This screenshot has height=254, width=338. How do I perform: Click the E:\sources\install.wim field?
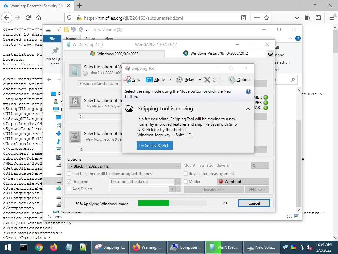tap(100, 84)
